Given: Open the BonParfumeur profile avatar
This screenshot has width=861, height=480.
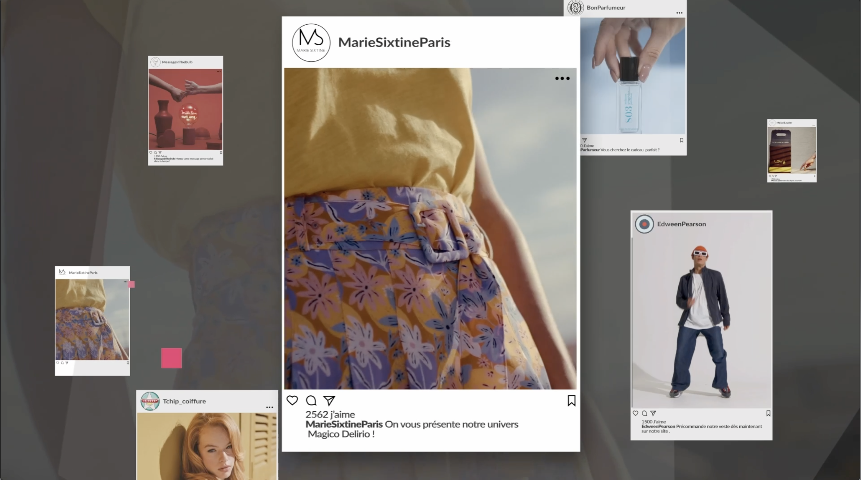Looking at the screenshot, I should (x=575, y=8).
